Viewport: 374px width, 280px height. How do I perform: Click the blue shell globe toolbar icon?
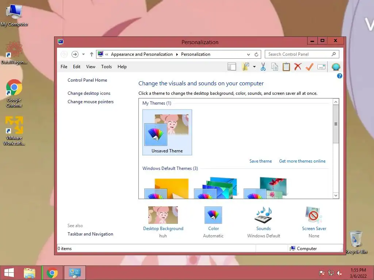tap(336, 67)
